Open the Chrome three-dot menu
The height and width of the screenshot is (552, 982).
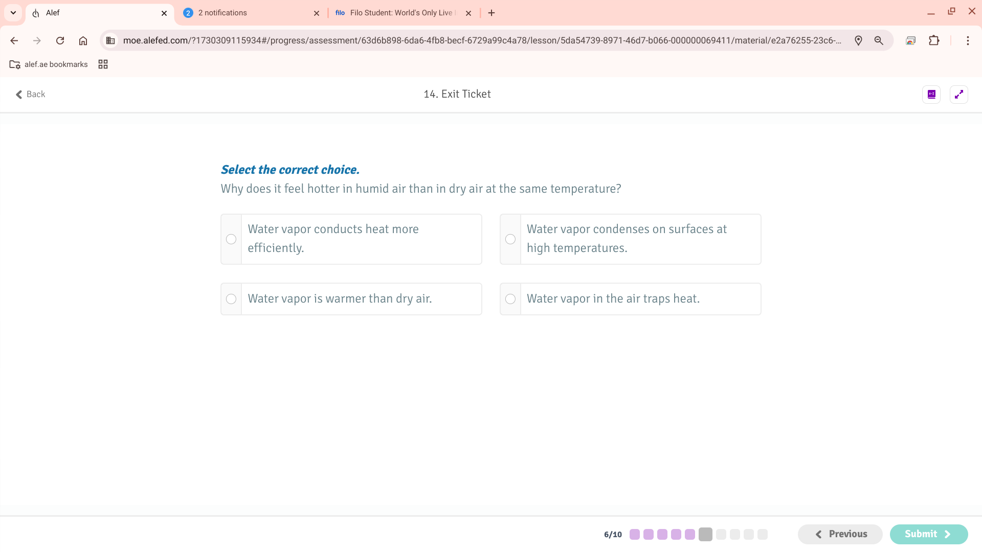[967, 41]
